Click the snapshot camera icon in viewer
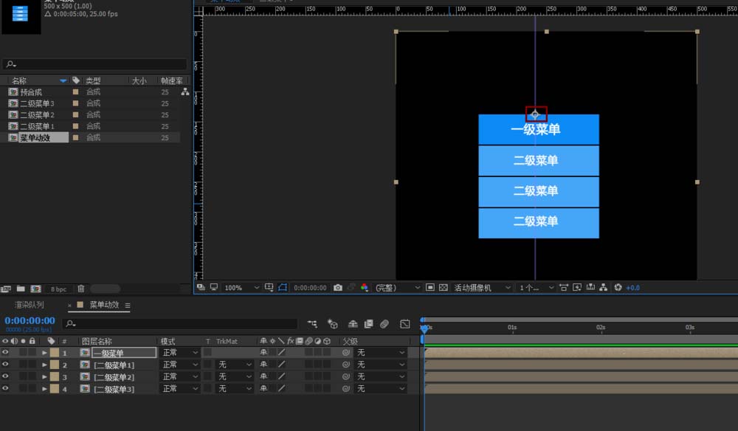 (x=337, y=288)
